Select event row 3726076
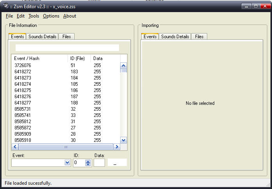272x189 pixels. [66, 65]
